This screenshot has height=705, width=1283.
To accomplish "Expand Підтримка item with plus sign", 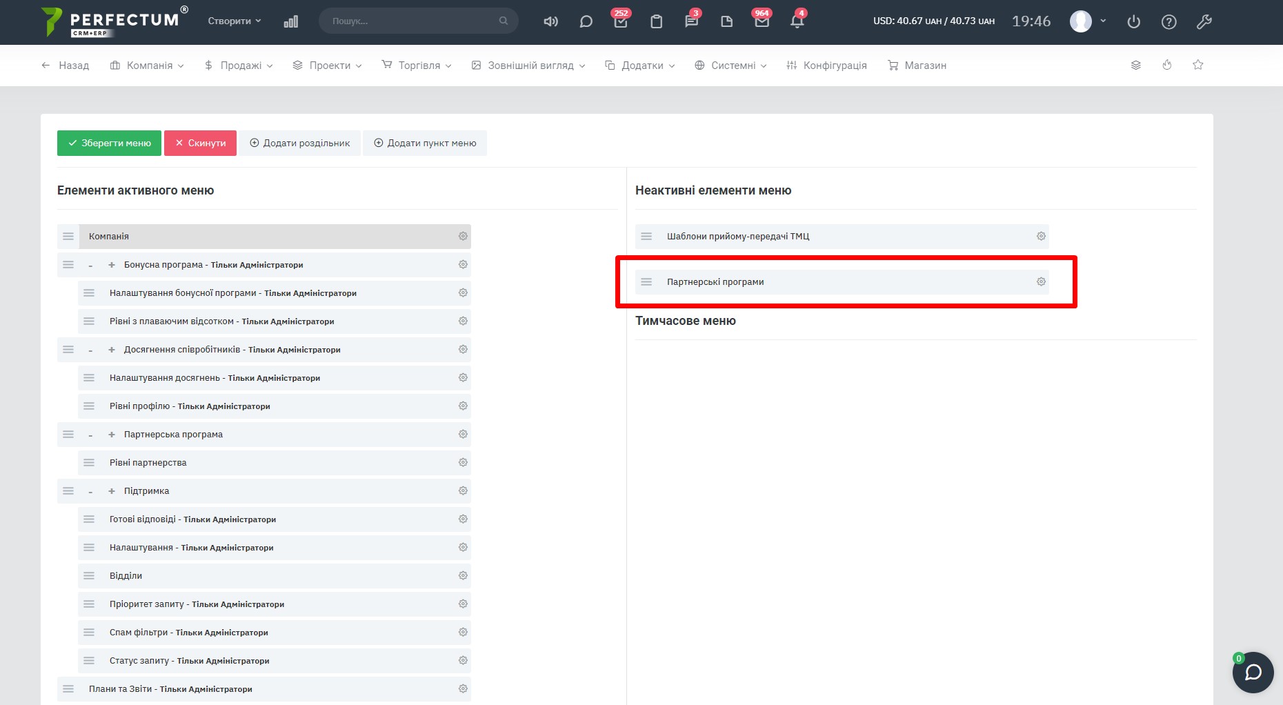I will point(112,491).
